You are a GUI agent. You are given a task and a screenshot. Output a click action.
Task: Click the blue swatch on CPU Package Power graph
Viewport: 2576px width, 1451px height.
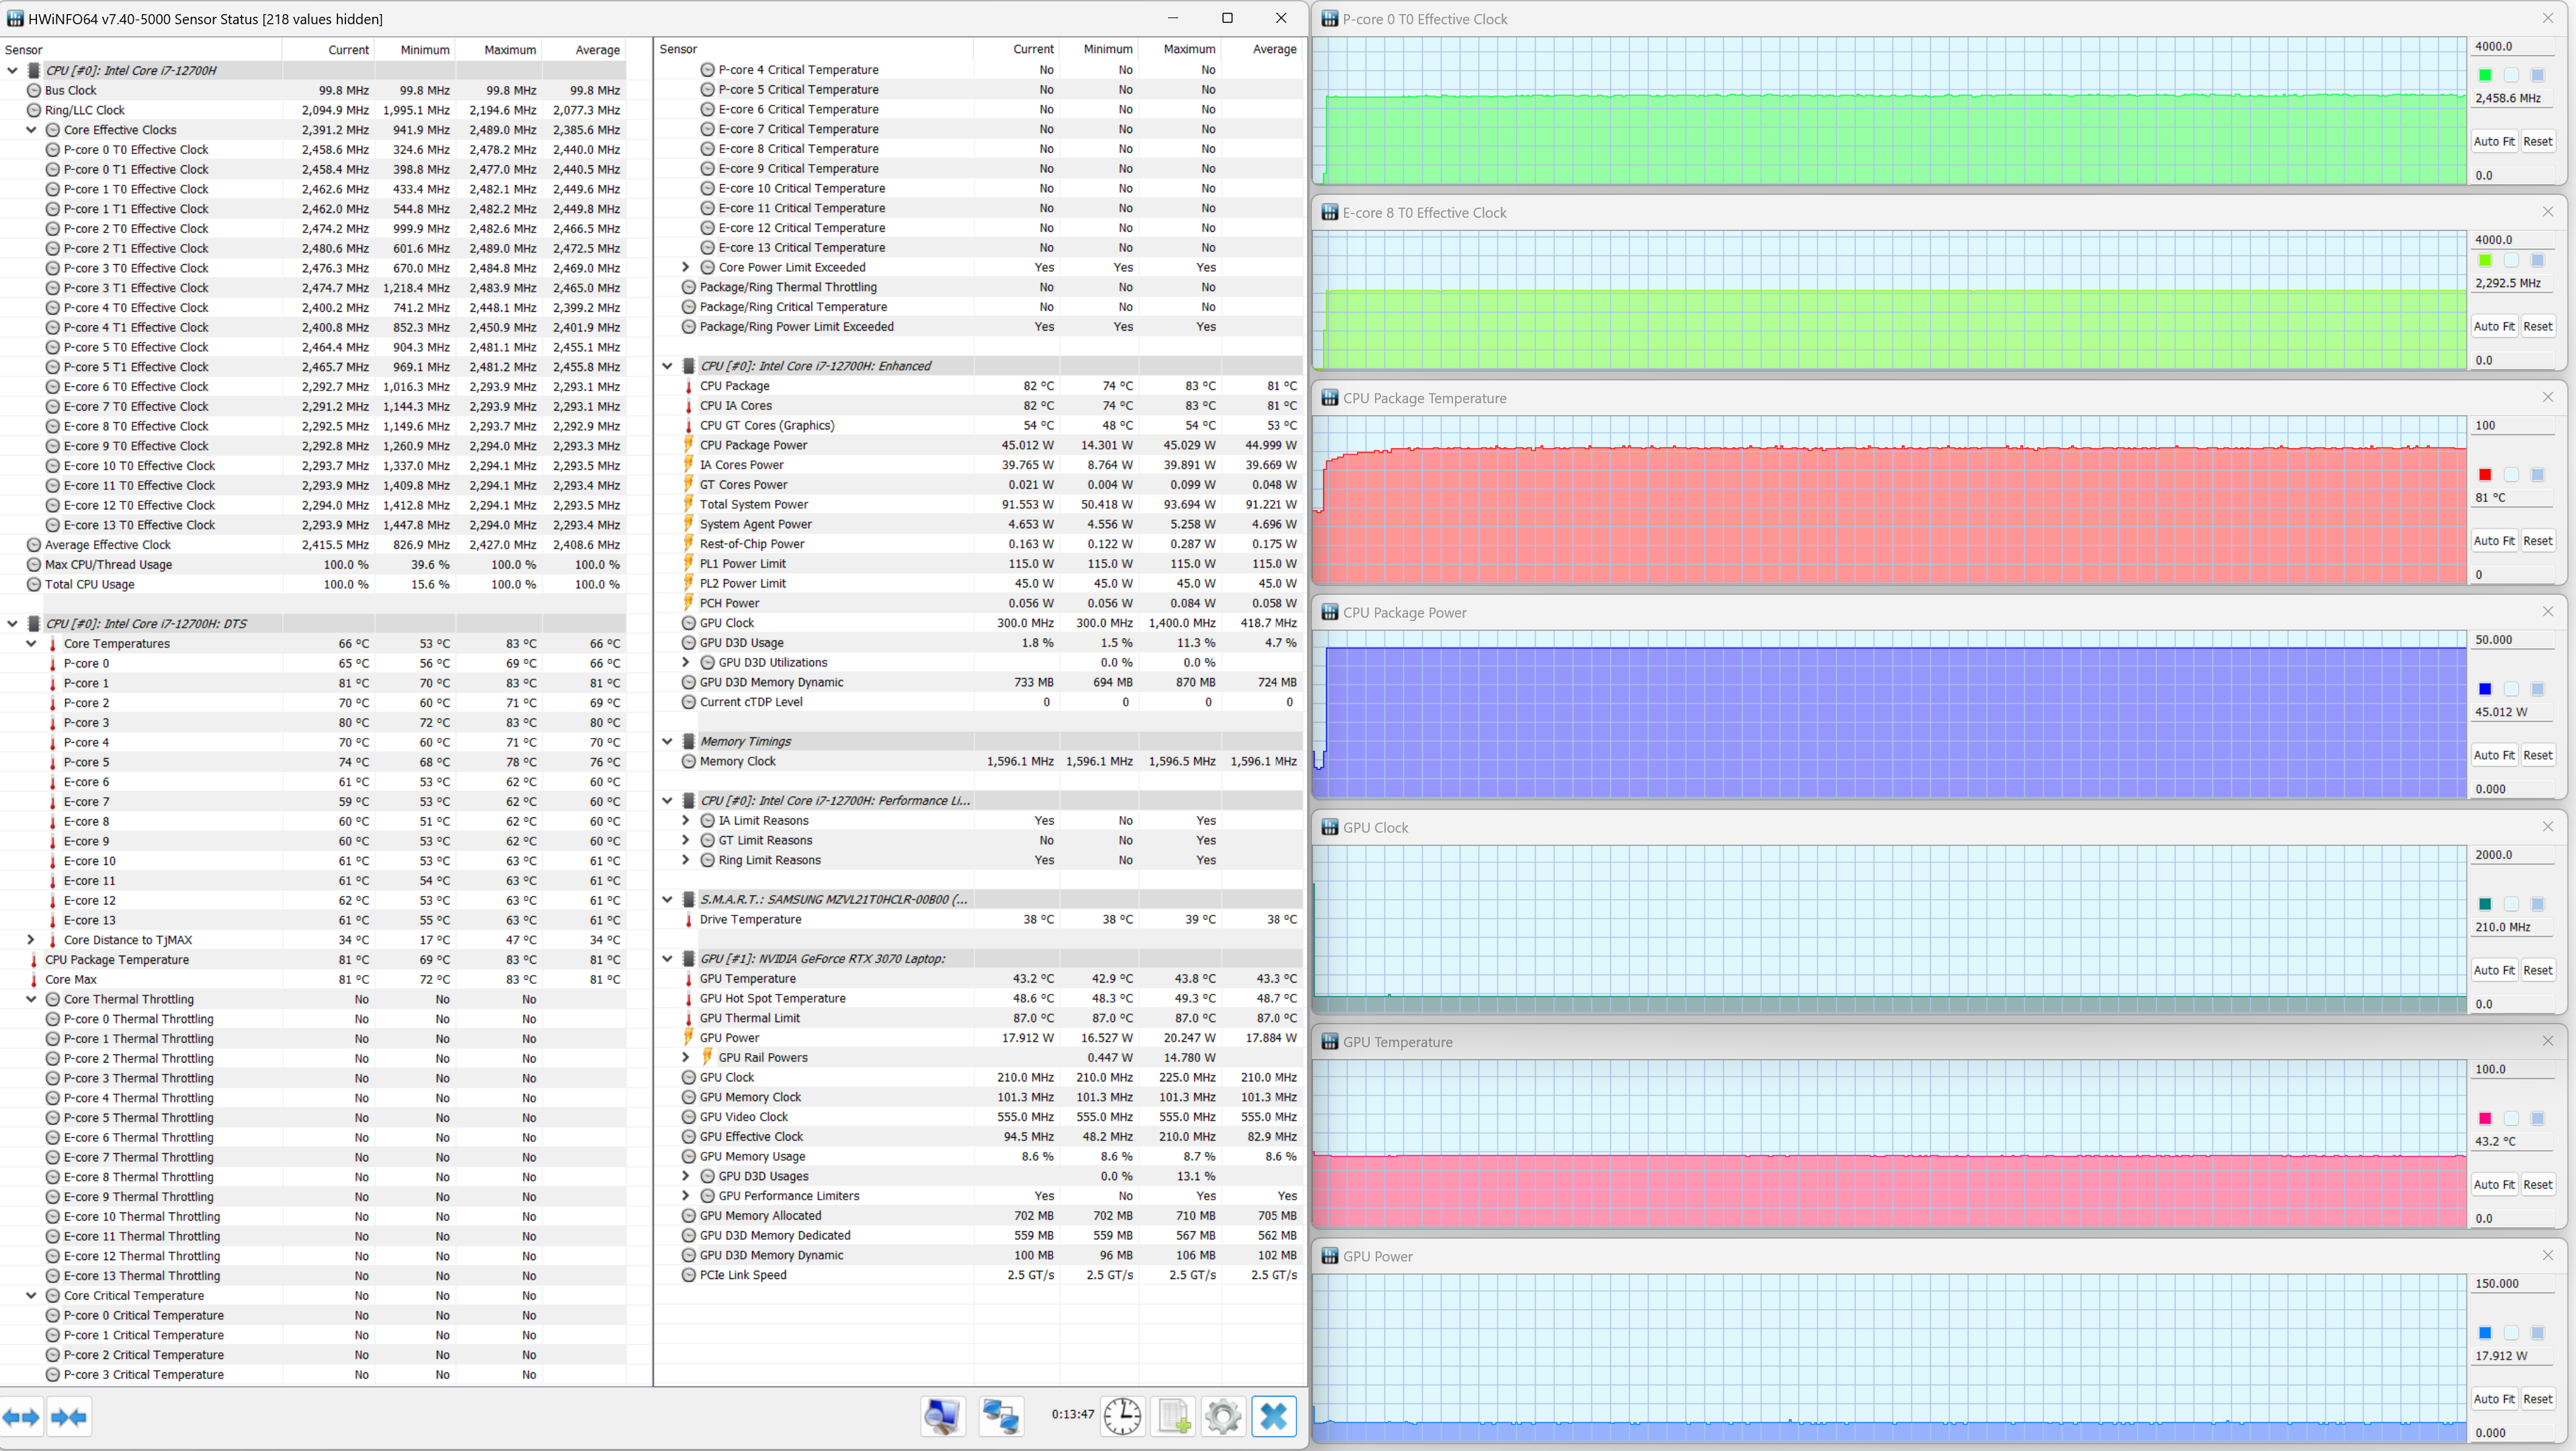(x=2485, y=689)
